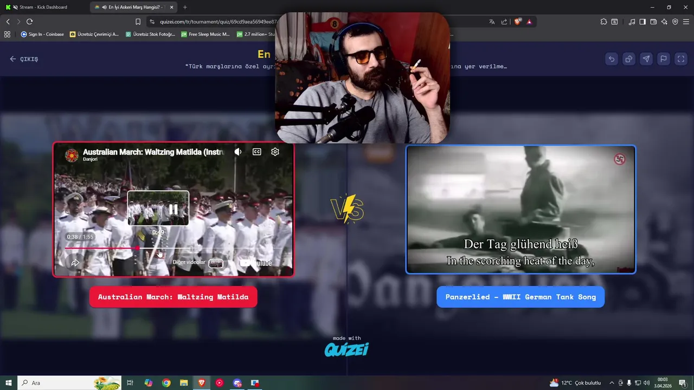Open Chrome from the taskbar
The height and width of the screenshot is (390, 694).
click(166, 383)
